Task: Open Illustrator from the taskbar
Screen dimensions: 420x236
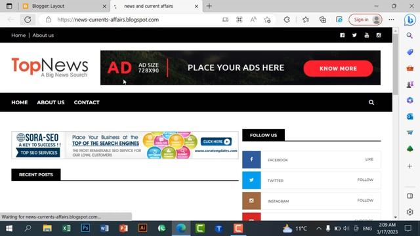Action: click(x=142, y=228)
